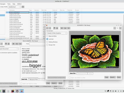
Task: Collapse MONARCH viewer window with chevron down
Action: point(117,25)
